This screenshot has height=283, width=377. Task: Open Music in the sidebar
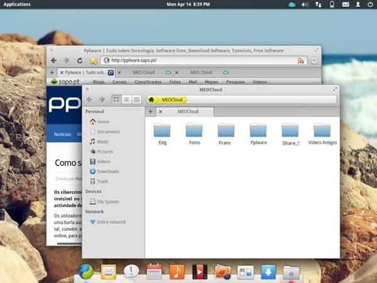pyautogui.click(x=99, y=141)
